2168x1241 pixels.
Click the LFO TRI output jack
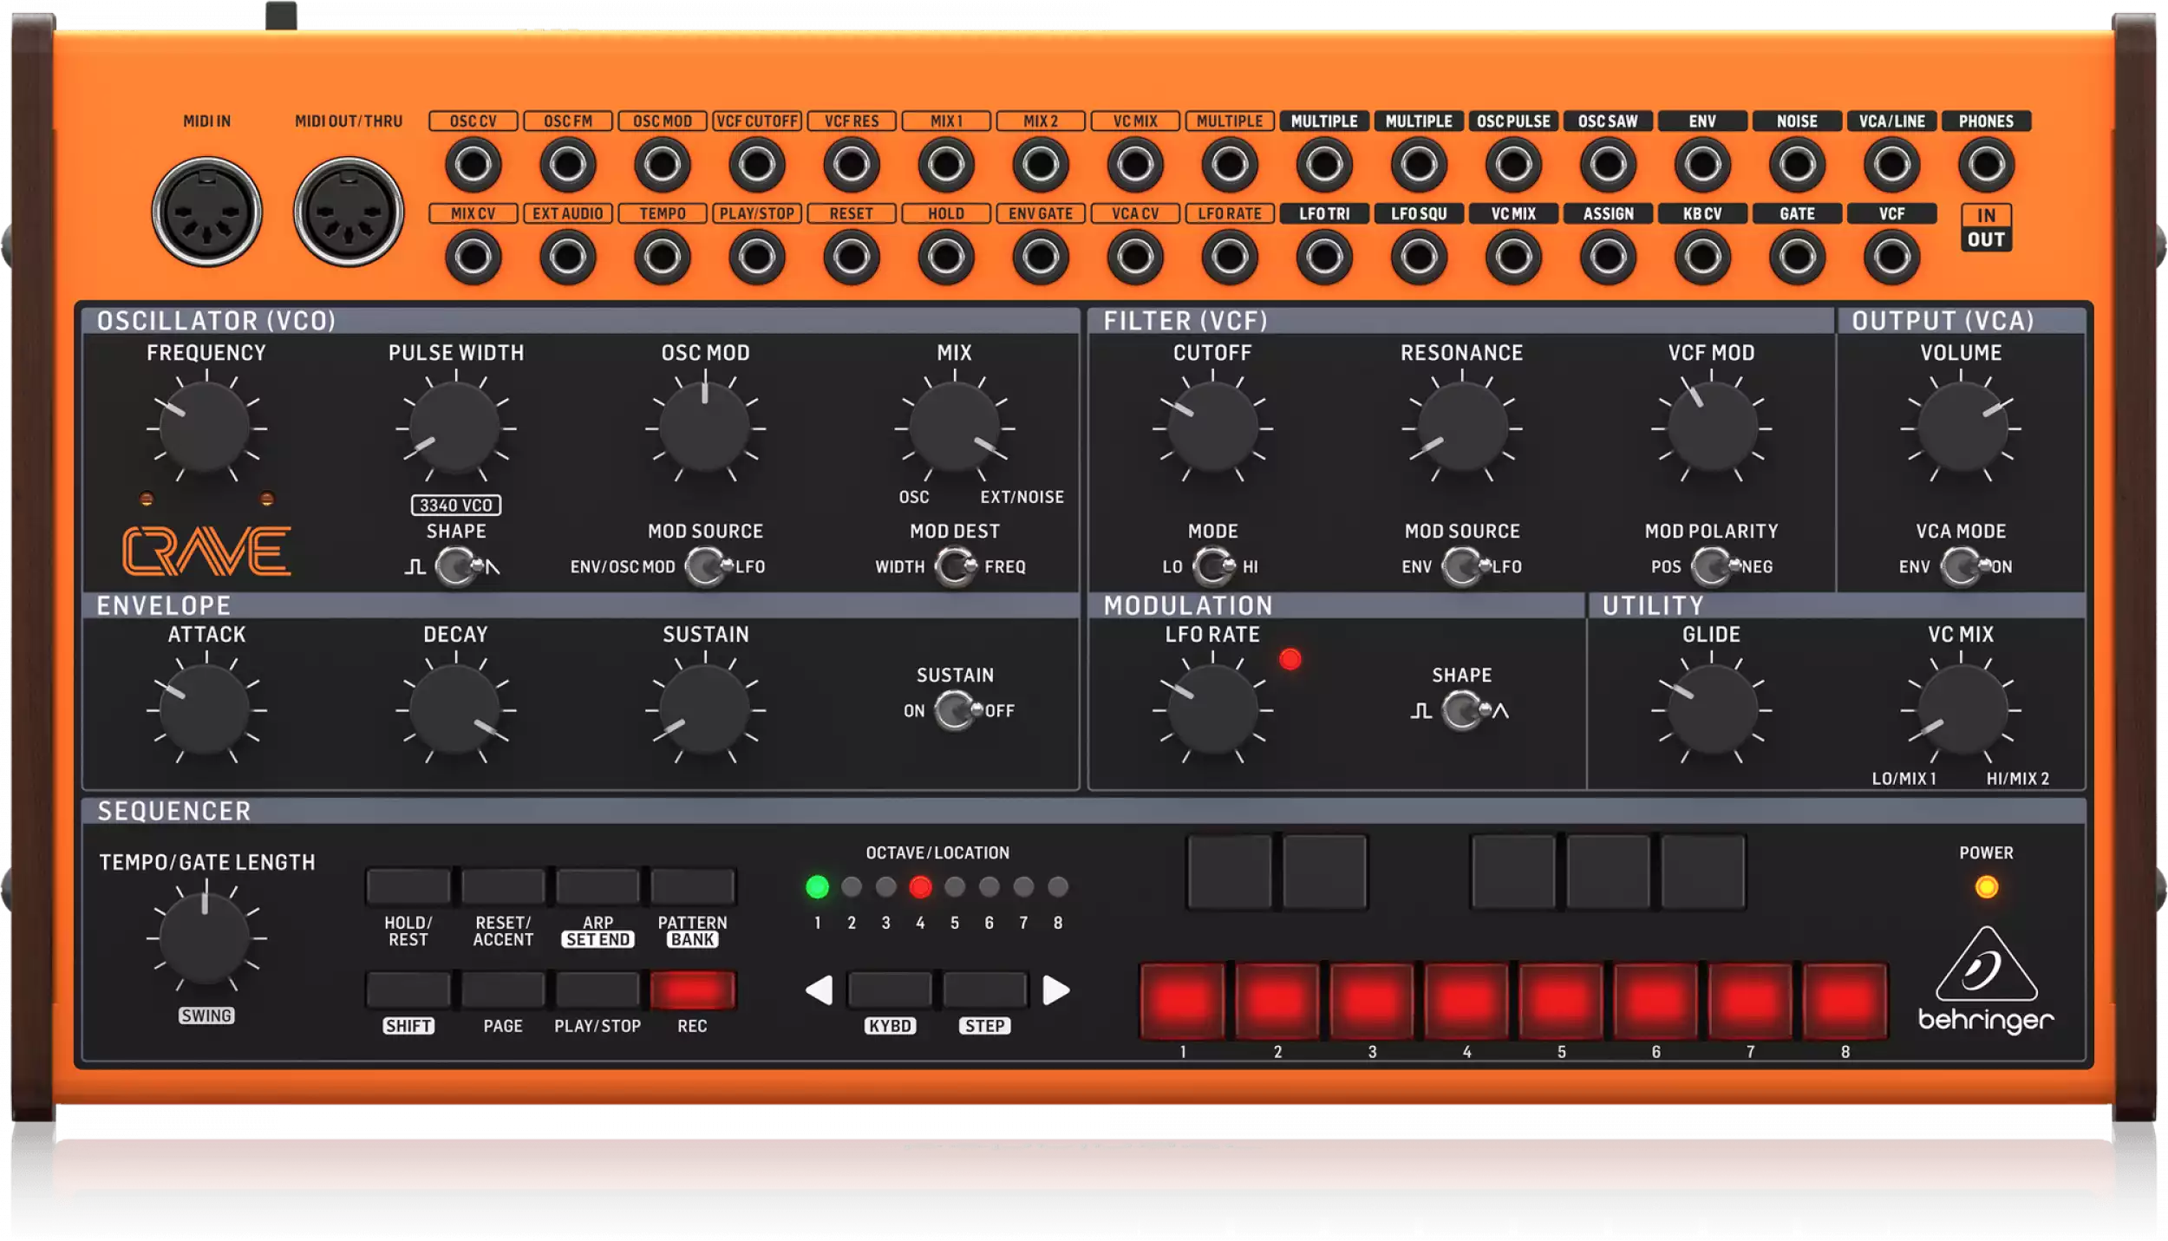click(1324, 257)
